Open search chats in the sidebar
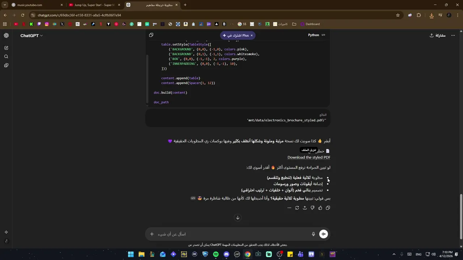Image resolution: width=463 pixels, height=260 pixels. (x=6, y=57)
